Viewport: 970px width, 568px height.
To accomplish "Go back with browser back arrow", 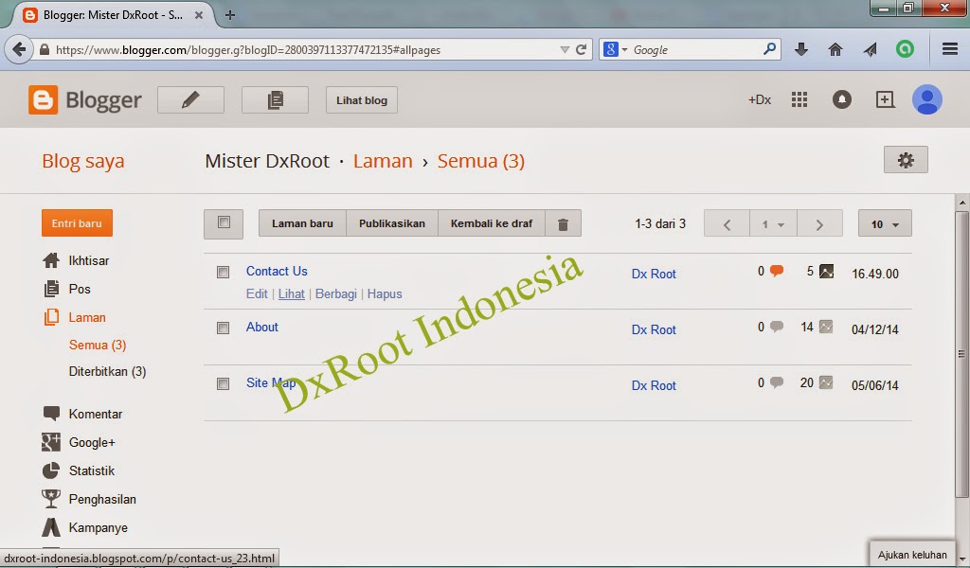I will (x=19, y=49).
